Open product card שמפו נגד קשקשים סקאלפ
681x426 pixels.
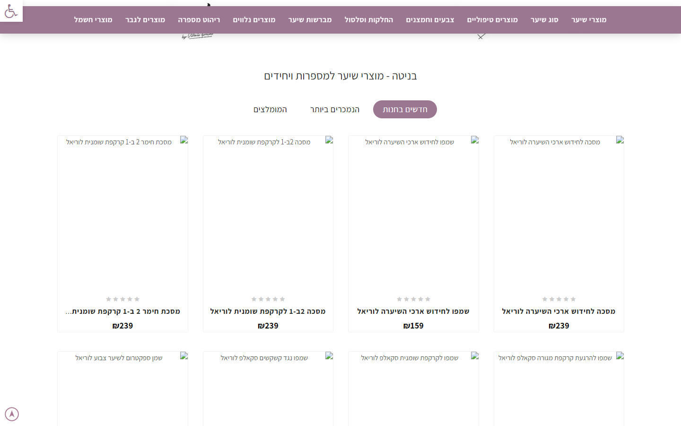click(x=268, y=389)
